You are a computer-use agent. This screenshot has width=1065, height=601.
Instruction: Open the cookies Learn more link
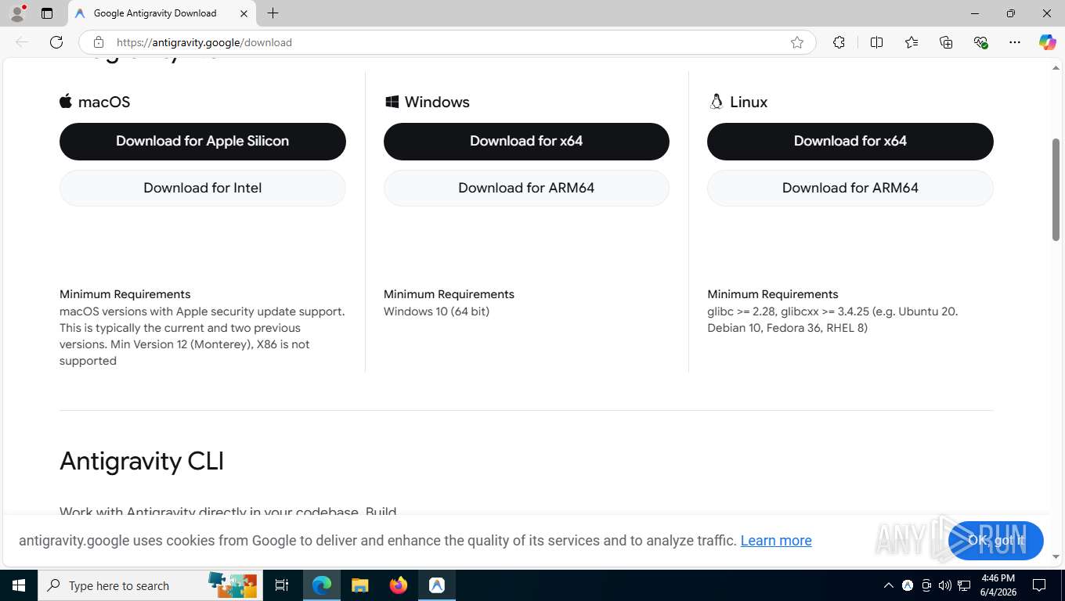coord(776,541)
